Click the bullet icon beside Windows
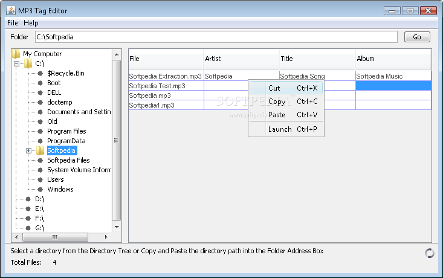 (40, 189)
